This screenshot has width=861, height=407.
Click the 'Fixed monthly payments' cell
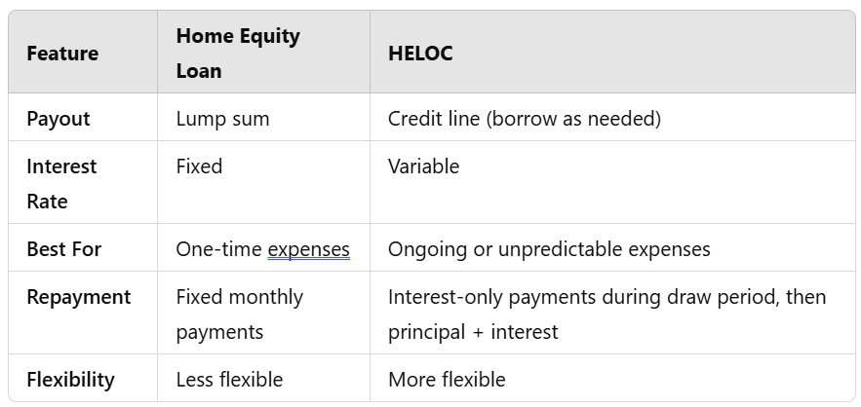239,314
